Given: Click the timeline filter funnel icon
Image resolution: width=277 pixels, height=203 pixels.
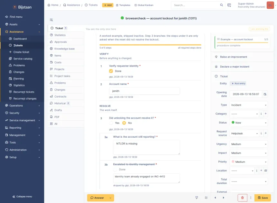Looking at the screenshot, I should click(x=196, y=198).
